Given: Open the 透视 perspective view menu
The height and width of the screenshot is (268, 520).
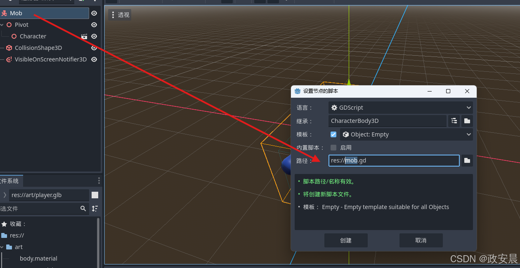Looking at the screenshot, I should pos(120,15).
